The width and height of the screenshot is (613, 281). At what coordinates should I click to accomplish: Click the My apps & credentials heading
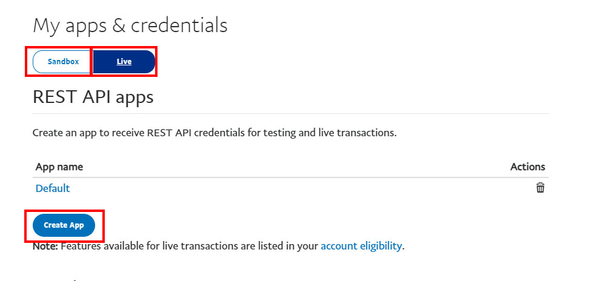click(130, 26)
